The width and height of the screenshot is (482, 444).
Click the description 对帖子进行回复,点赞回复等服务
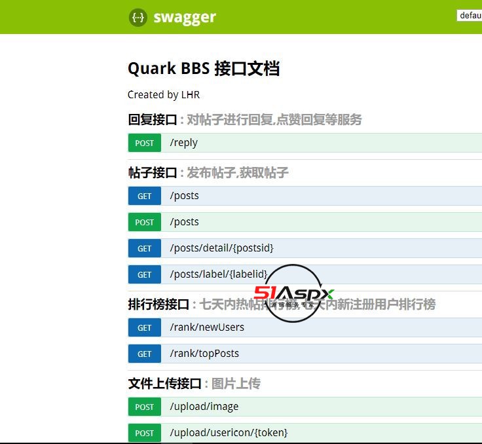[x=274, y=120]
